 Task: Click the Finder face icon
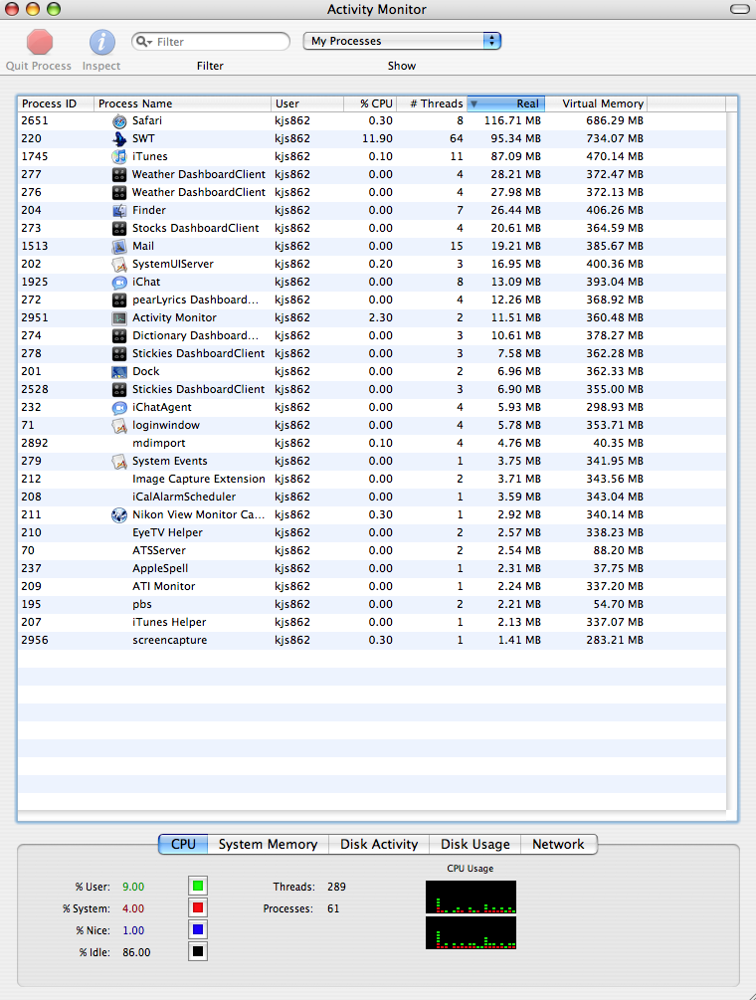point(119,211)
